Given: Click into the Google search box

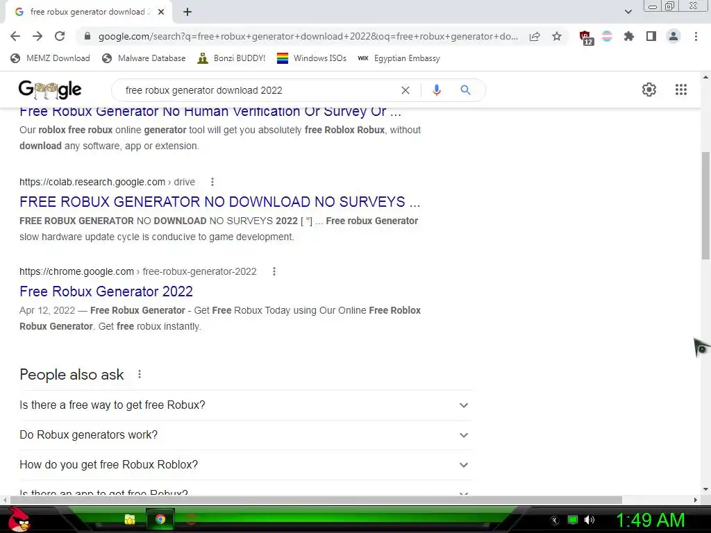Looking at the screenshot, I should [258, 90].
